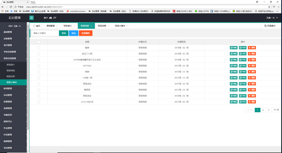The image size is (282, 153).
Task: Tick the checkbox for 善思班 row
Action: 39,90
